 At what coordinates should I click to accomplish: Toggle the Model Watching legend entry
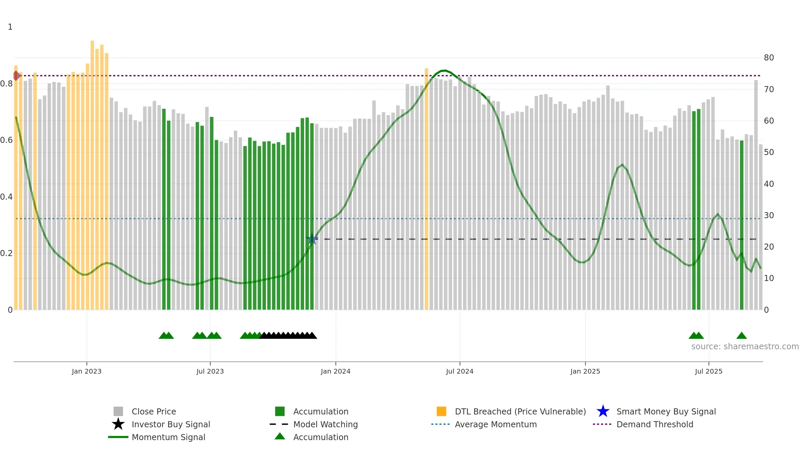click(x=325, y=424)
